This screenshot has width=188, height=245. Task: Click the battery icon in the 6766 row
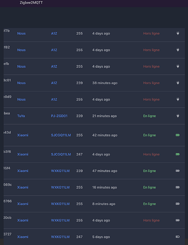pos(178,204)
